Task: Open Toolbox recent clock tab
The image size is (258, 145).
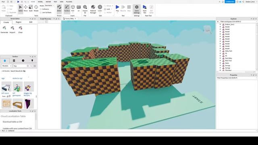Action: 23,61
